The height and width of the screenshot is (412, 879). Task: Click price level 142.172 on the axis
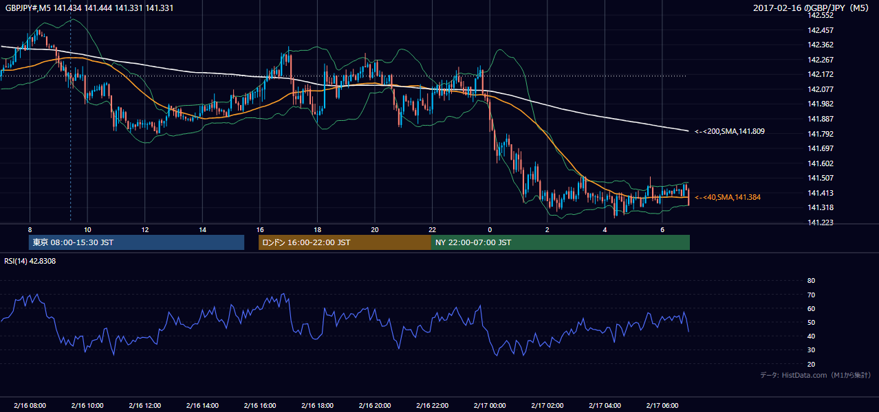pyautogui.click(x=821, y=74)
